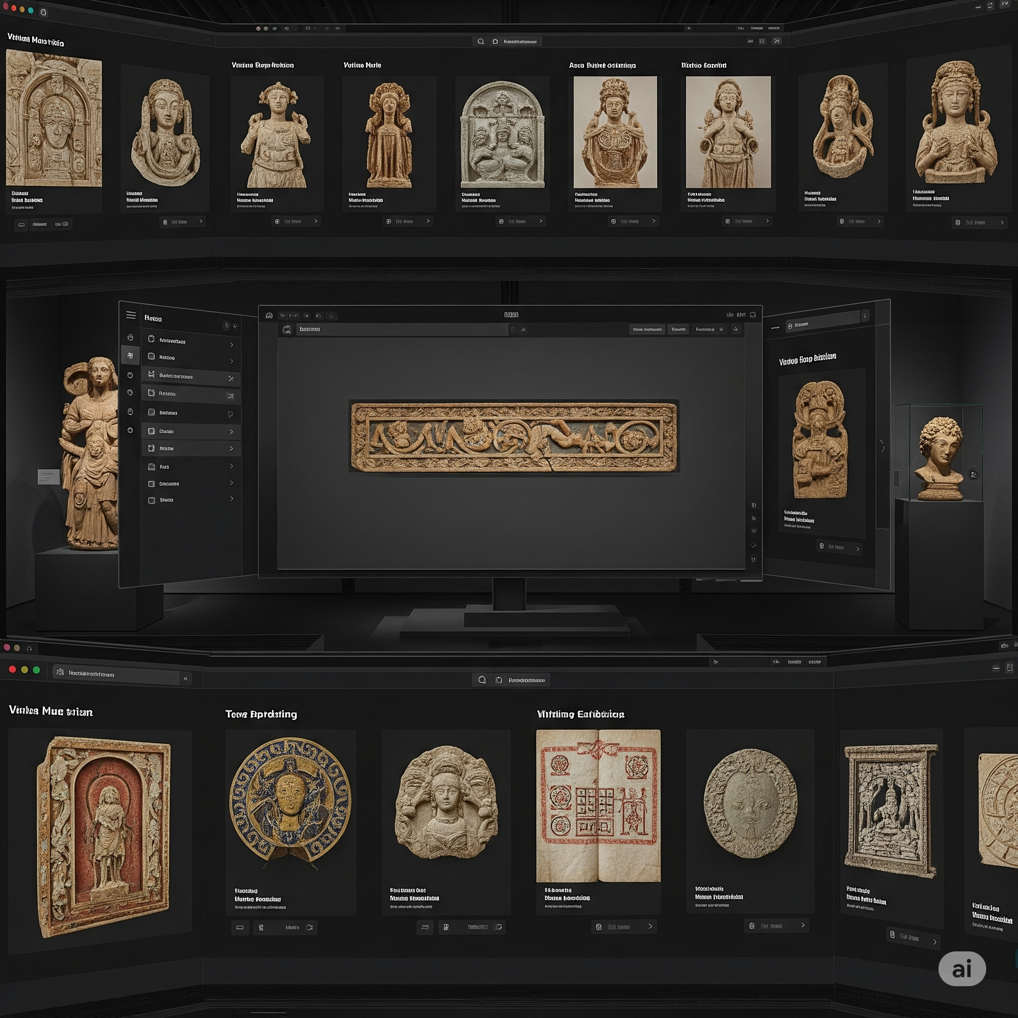Select the Hocdukraodtoam tab in the bottom window
The height and width of the screenshot is (1018, 1018).
point(116,674)
